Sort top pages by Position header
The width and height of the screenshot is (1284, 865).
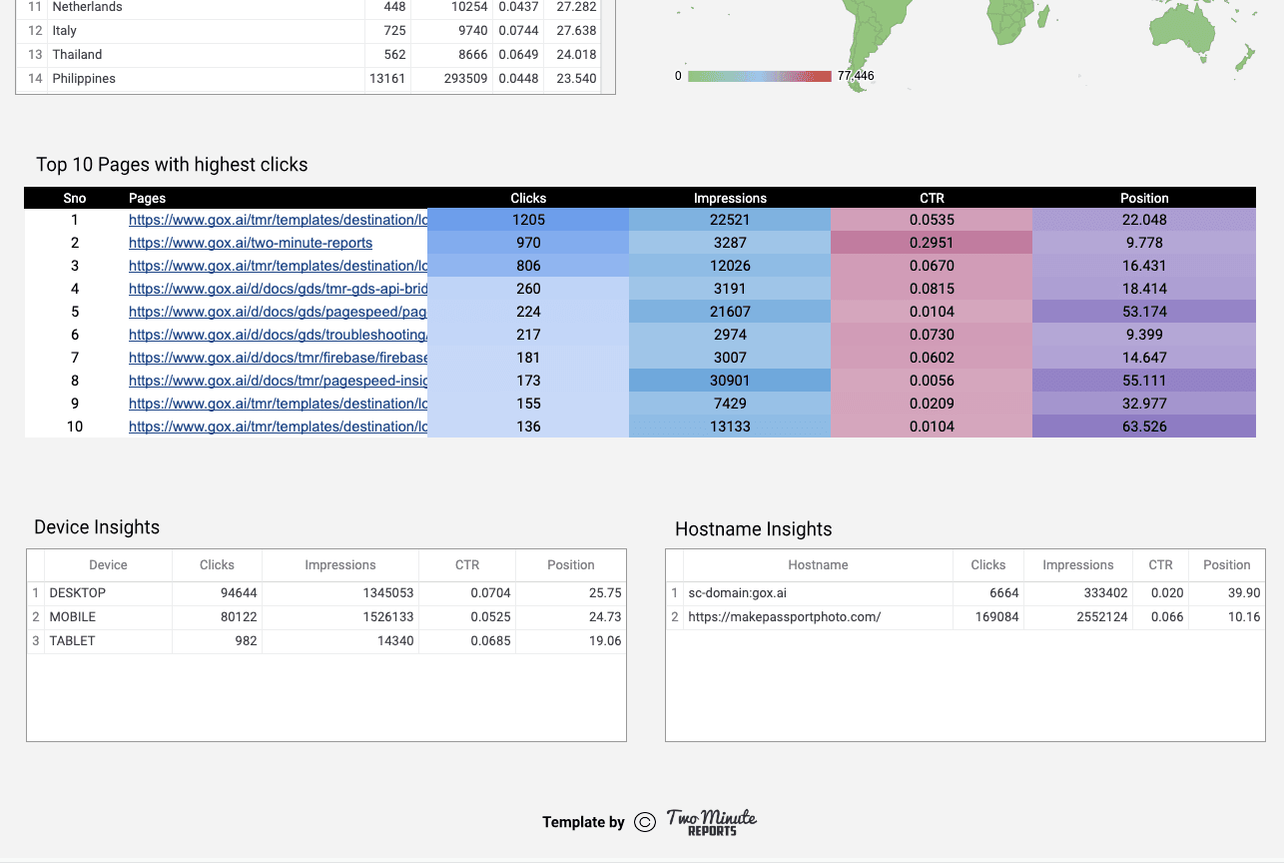tap(1144, 198)
